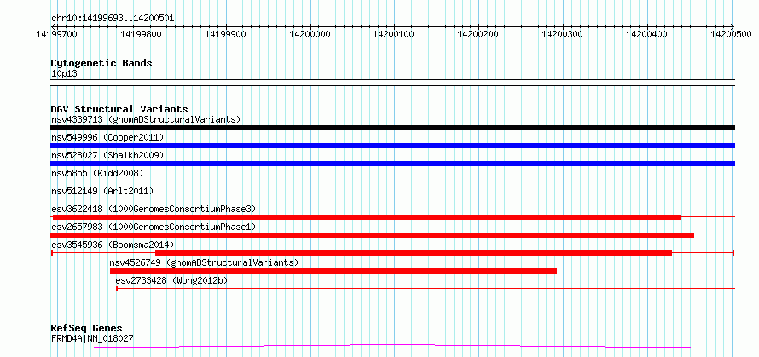Image resolution: width=759 pixels, height=357 pixels.
Task: Select the FRMD4A|NM_018027 gene label
Action: tap(92, 338)
